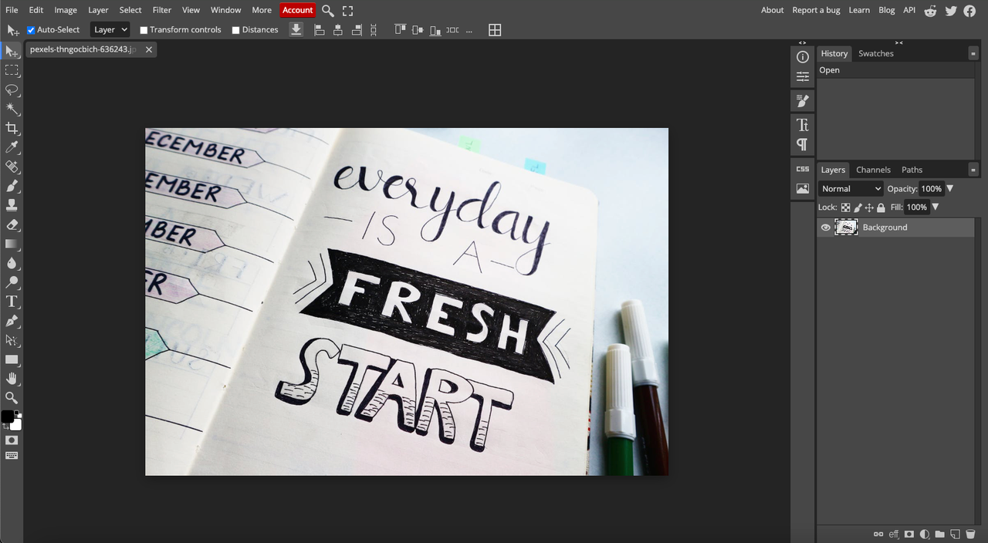Toggle lock image pixels brush icon

[x=858, y=207]
